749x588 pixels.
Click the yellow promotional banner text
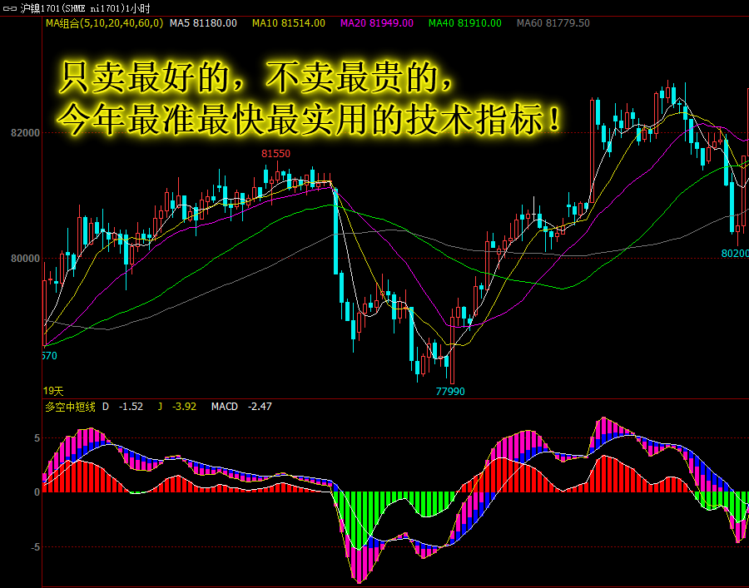point(310,100)
